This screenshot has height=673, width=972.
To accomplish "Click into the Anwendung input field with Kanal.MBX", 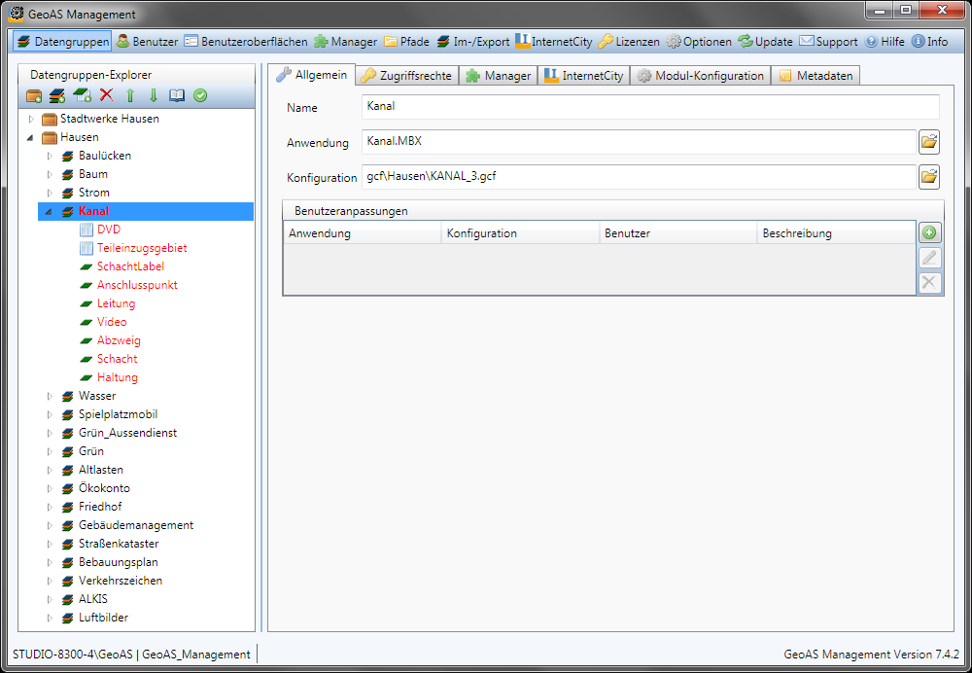I will (639, 142).
